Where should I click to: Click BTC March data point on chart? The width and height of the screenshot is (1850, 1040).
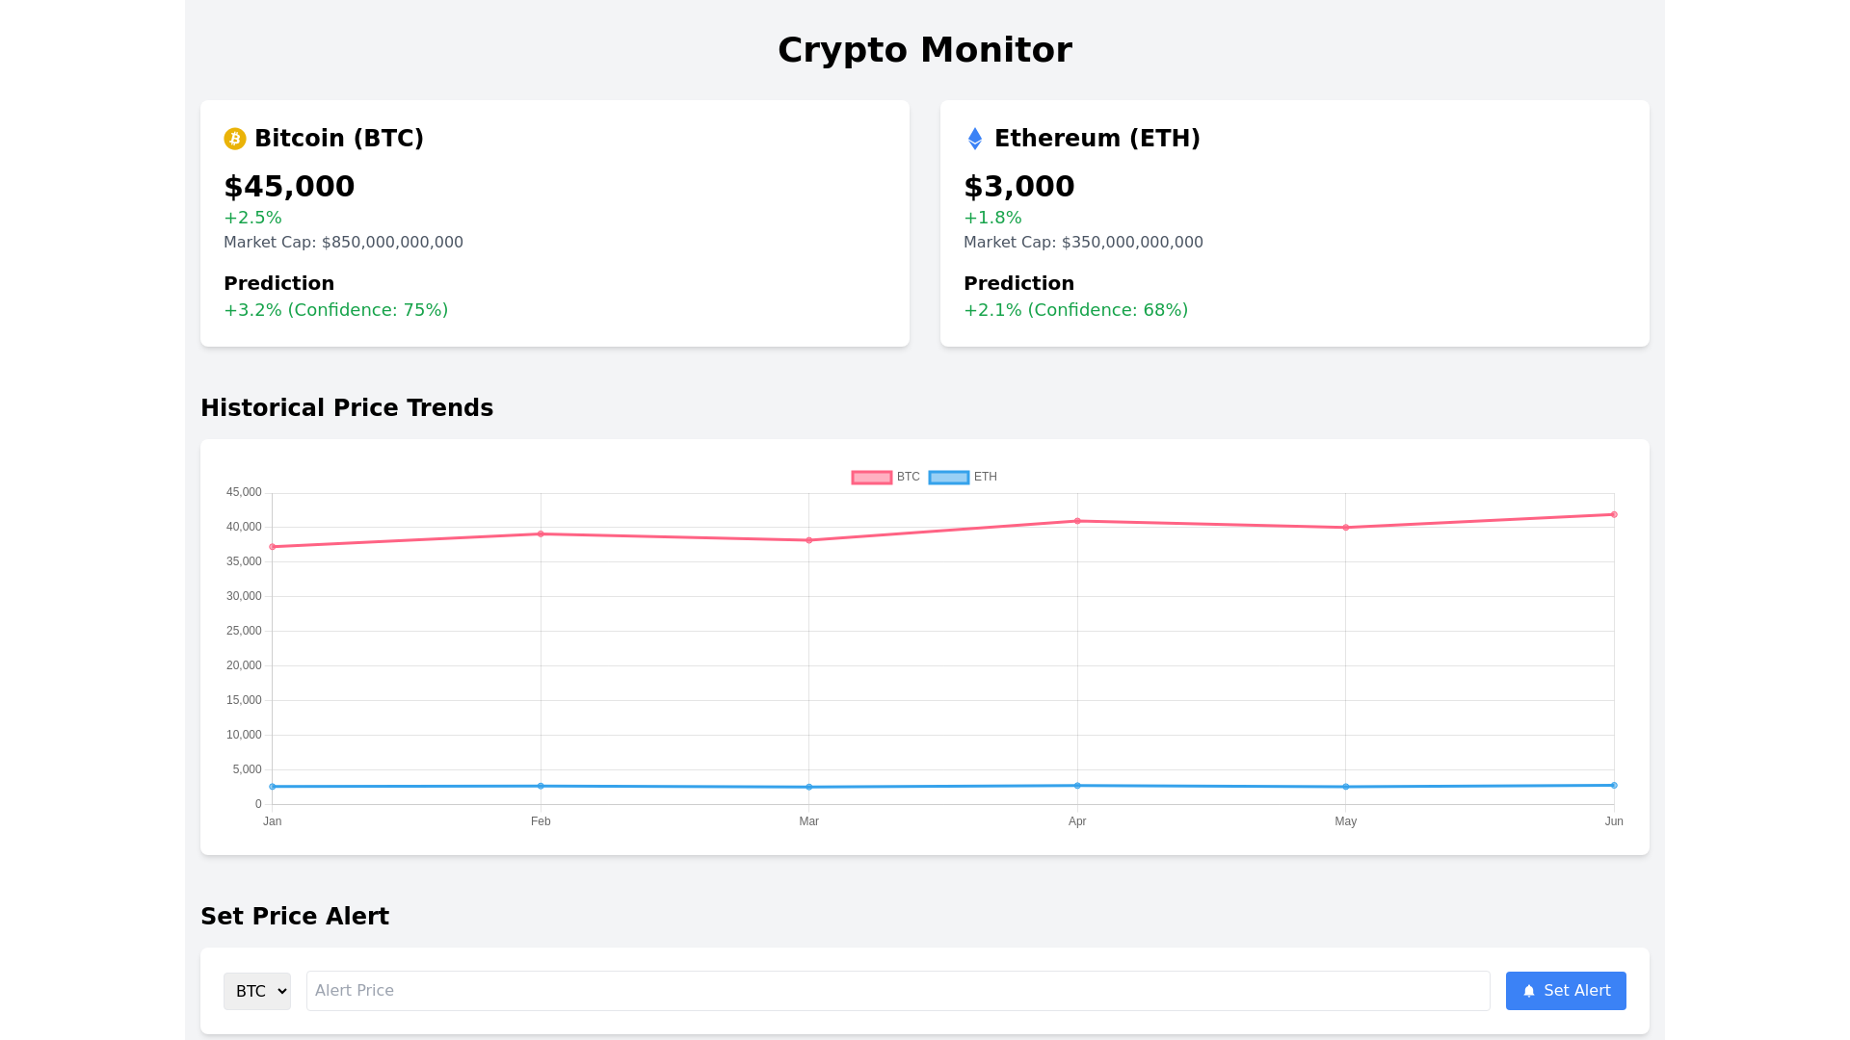tap(809, 540)
